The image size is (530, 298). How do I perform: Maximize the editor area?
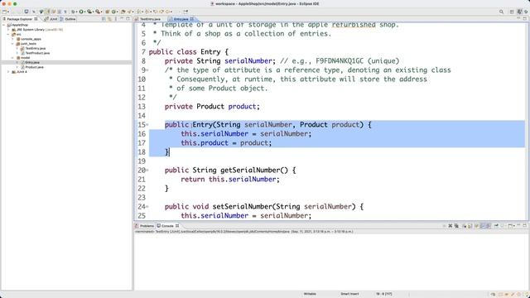click(x=525, y=18)
